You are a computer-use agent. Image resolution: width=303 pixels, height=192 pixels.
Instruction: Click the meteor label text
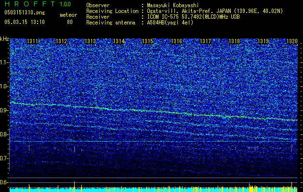[68, 15]
